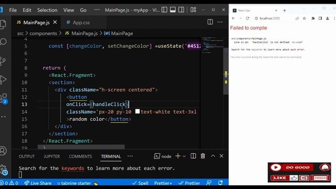Place cursor on handleClick in line 13
Viewport: 336px width, 189px height.
click(x=109, y=104)
